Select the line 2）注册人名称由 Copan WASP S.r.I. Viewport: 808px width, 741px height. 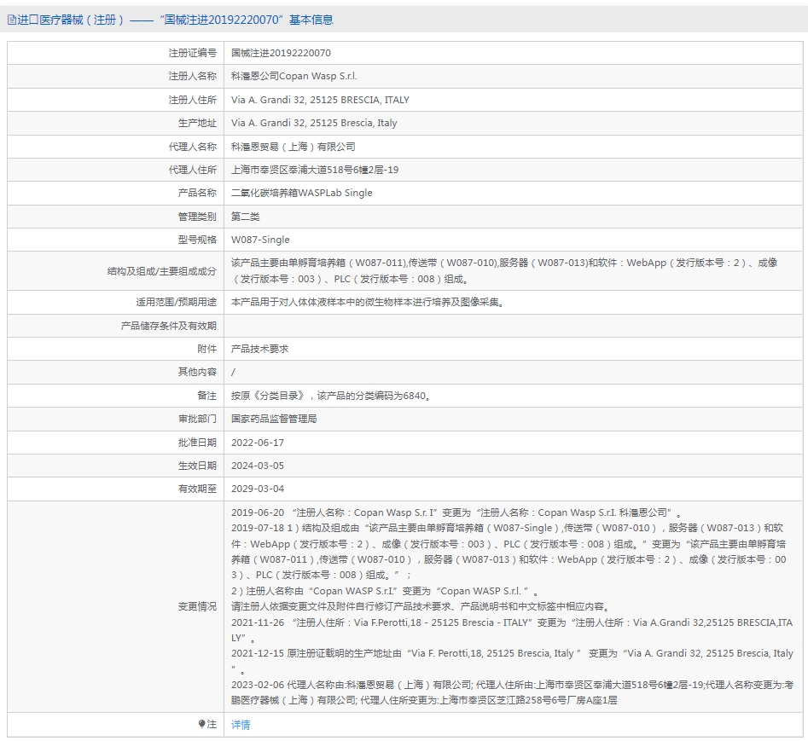384,591
